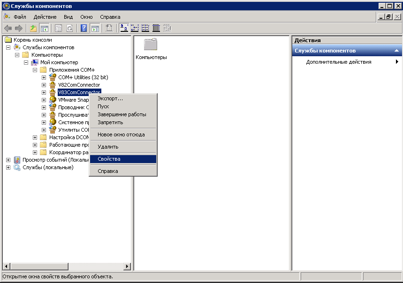The image size is (403, 283).
Task: Collapse the Службы компонентов actions section header
Action: click(x=396, y=51)
